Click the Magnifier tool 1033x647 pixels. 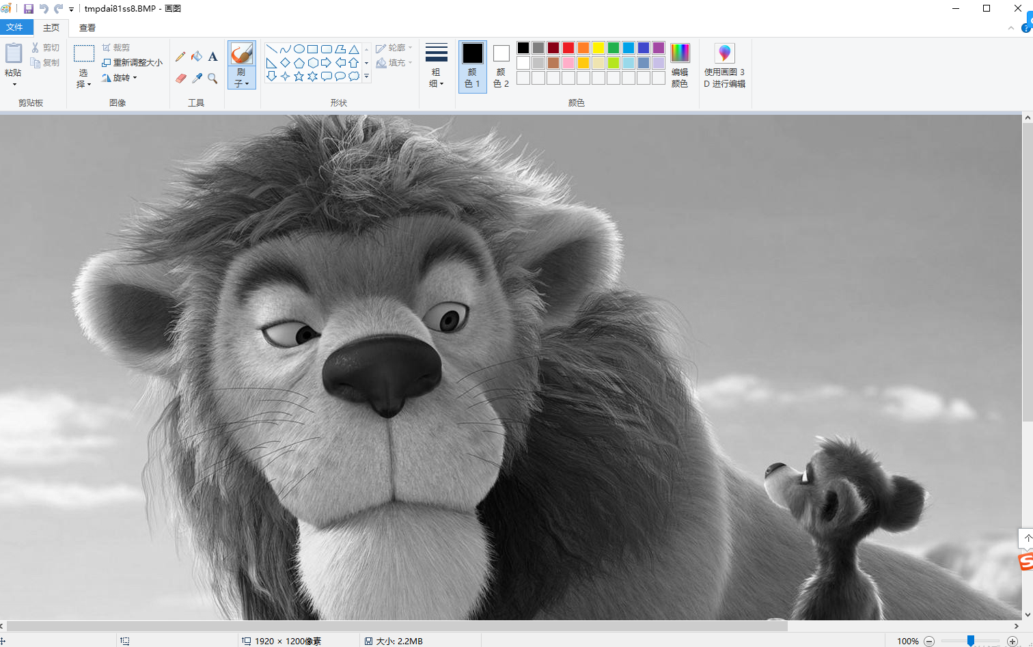pyautogui.click(x=212, y=79)
